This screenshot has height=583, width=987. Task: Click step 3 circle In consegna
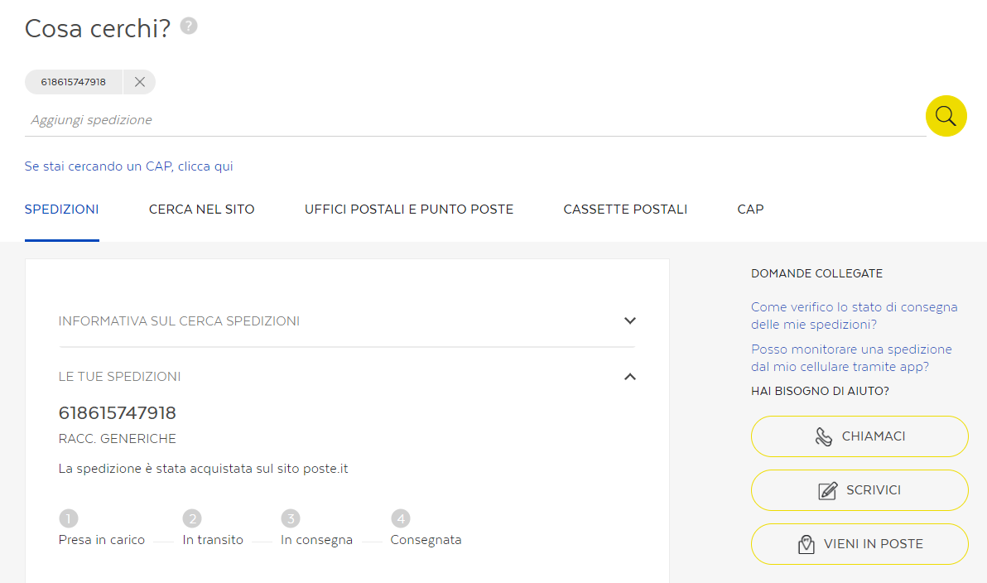(x=290, y=518)
